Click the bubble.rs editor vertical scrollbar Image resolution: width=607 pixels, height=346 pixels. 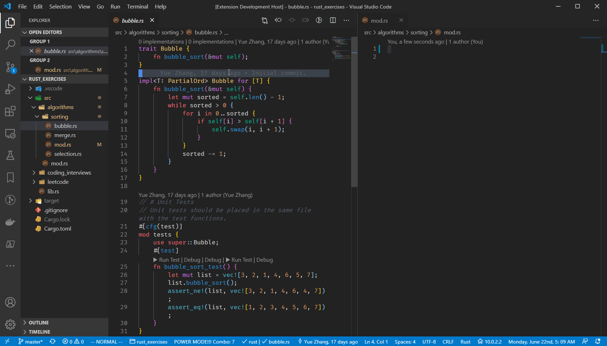tap(354, 112)
